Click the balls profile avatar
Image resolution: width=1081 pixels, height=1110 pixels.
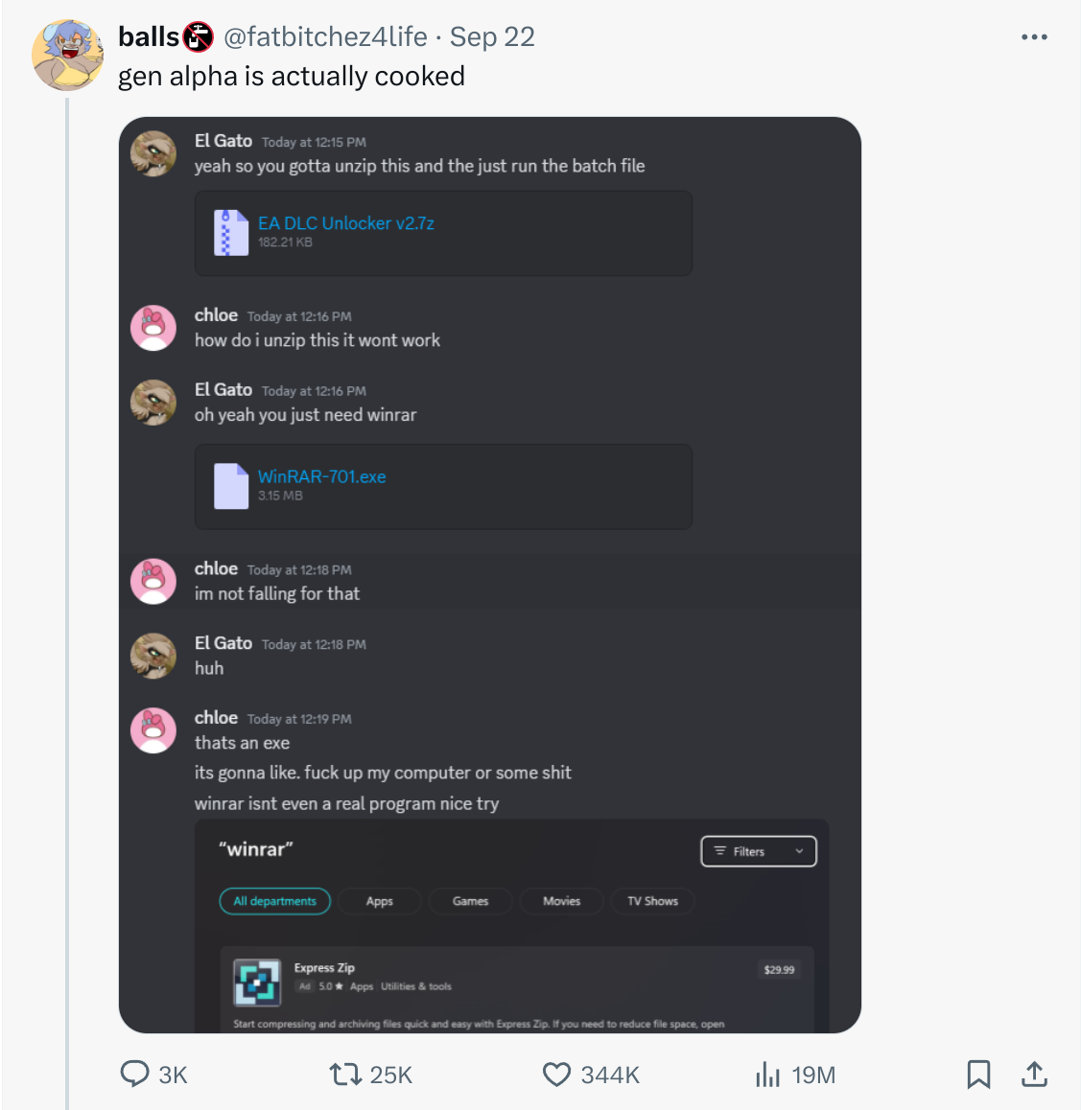[67, 56]
